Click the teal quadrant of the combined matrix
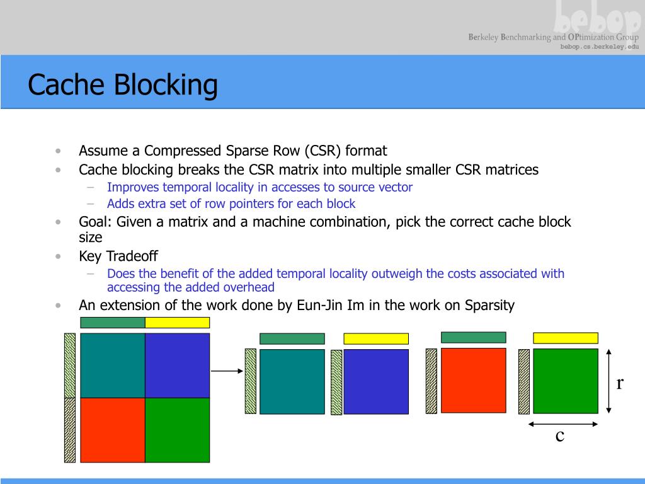Viewport: 645px width, 484px height. pos(113,366)
